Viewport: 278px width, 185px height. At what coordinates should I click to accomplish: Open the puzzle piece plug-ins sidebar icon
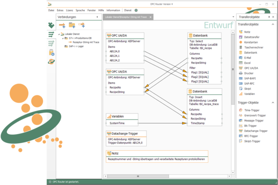[x=51, y=25]
